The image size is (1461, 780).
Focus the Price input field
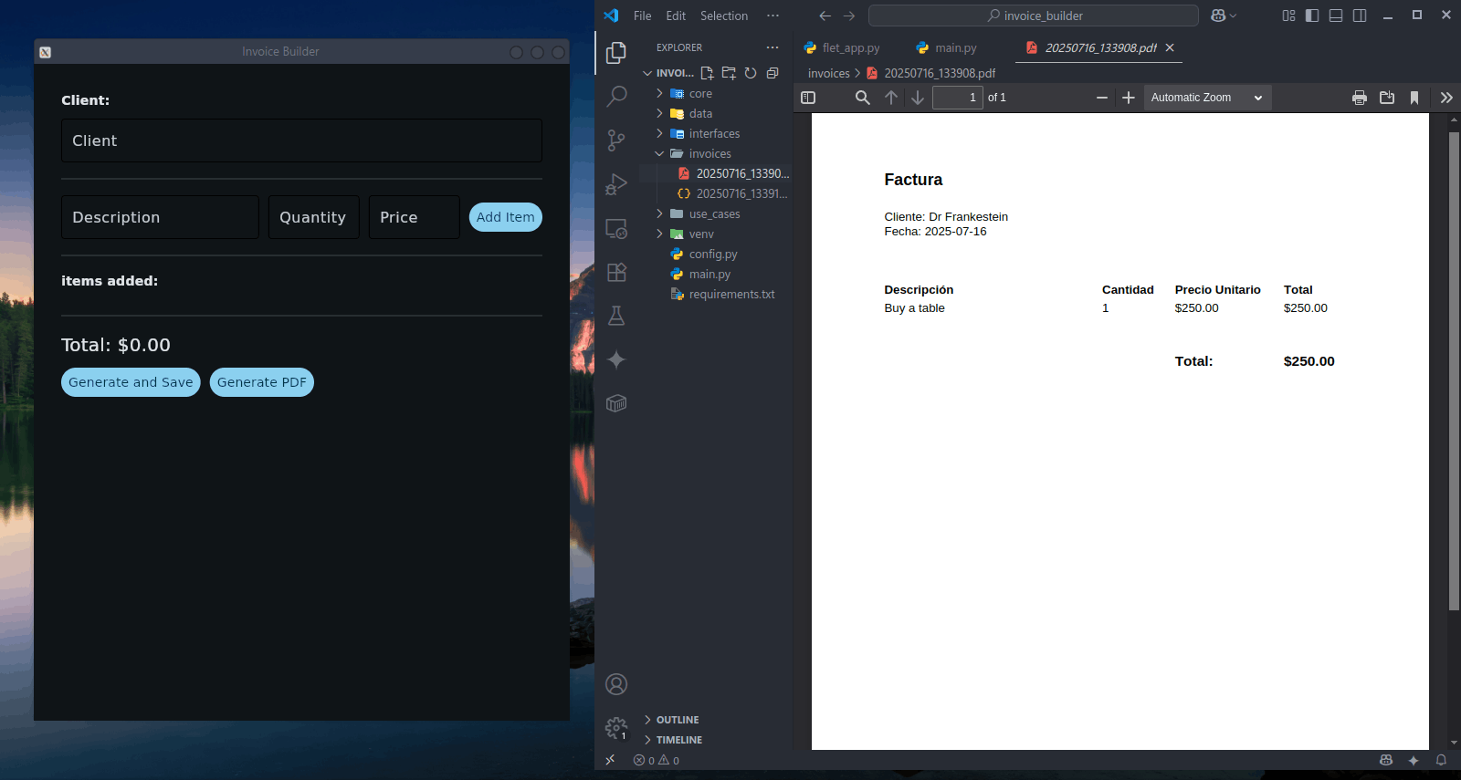415,217
